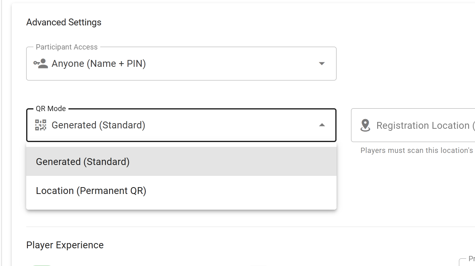
Task: Open the Participant Access dropdown arrow
Action: [x=322, y=63]
